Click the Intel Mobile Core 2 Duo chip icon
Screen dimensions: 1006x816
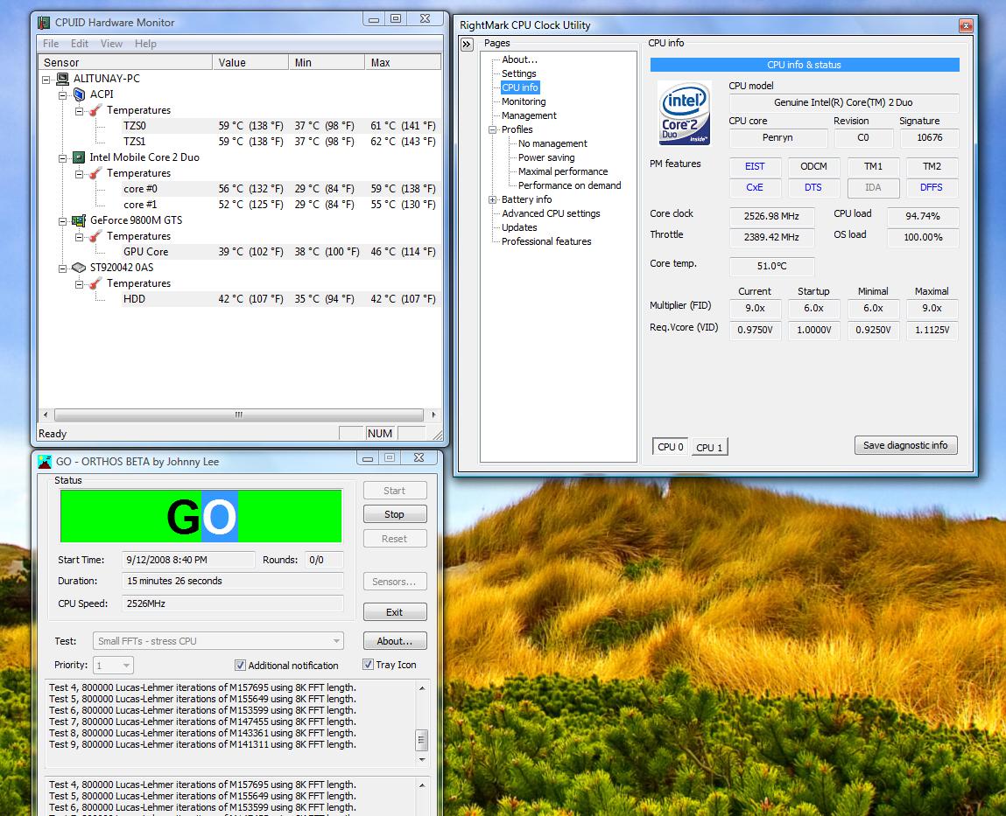[x=79, y=157]
